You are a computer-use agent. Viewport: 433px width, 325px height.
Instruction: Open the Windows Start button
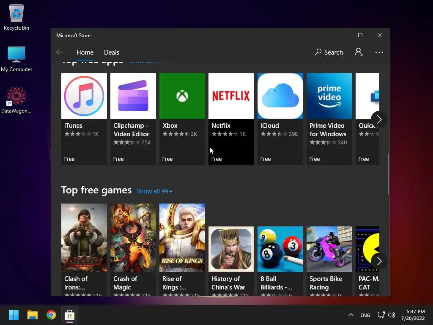point(14,315)
